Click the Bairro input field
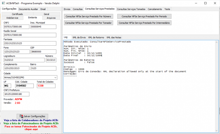Viewport: 220px width, 134px height. tap(43, 68)
